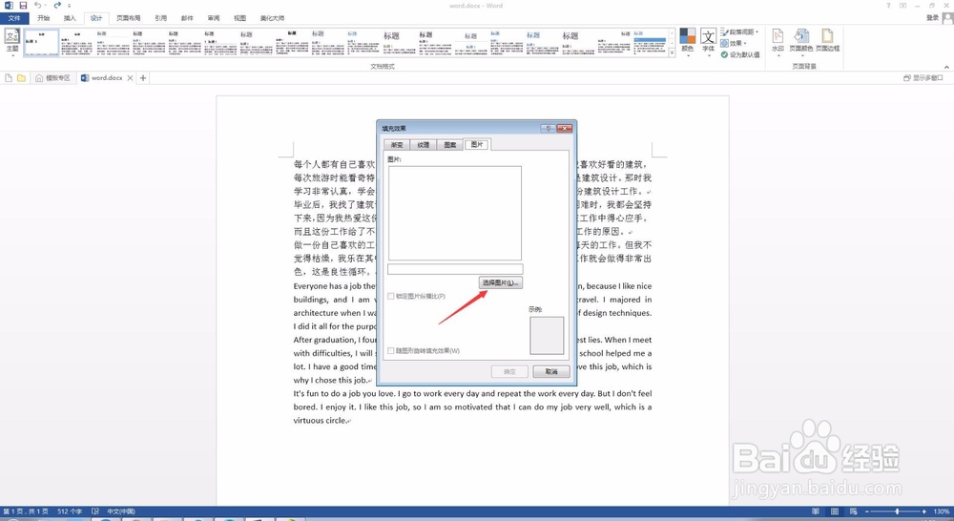This screenshot has width=954, height=521.
Task: Collapse the ribbon with the caret
Action: (x=946, y=67)
